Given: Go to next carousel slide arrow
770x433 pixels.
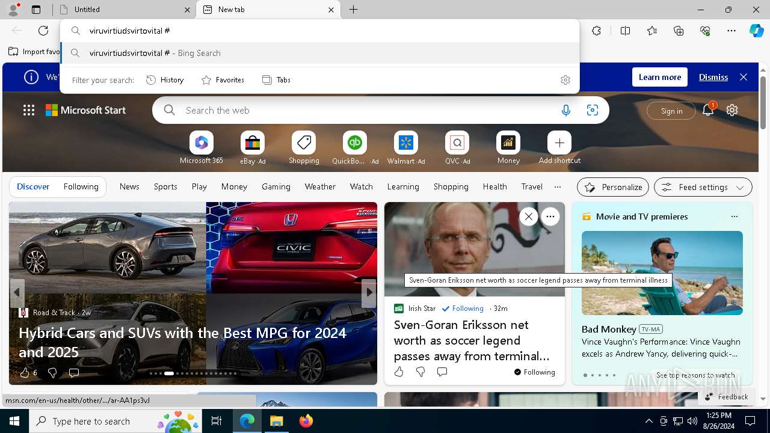Looking at the screenshot, I should tap(369, 292).
